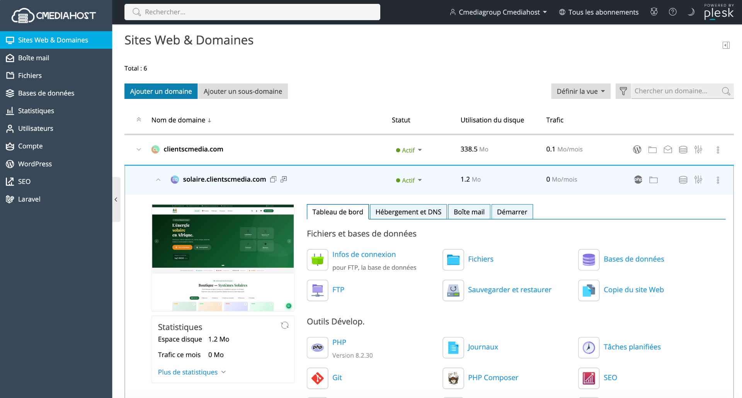Click the Infos de connexion icon
The height and width of the screenshot is (398, 742).
tap(318, 260)
